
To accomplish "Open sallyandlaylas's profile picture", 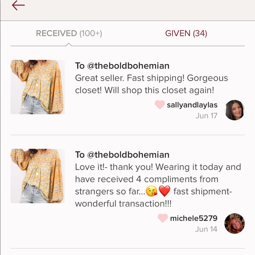I will [234, 110].
